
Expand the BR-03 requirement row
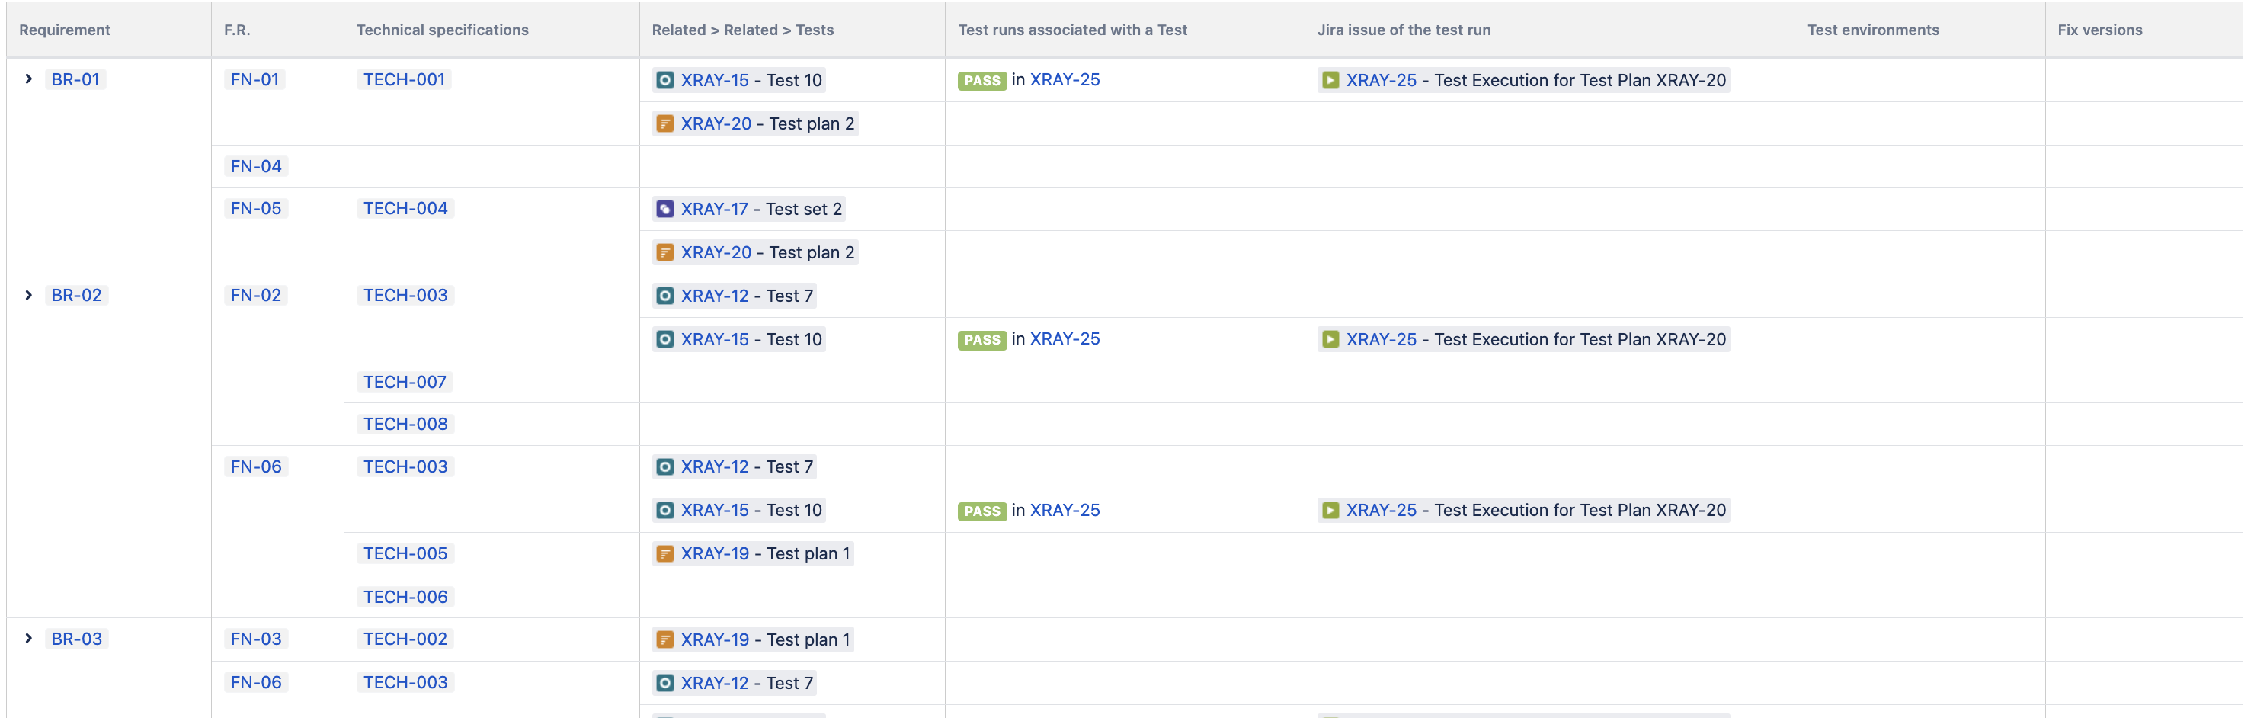pyautogui.click(x=29, y=639)
